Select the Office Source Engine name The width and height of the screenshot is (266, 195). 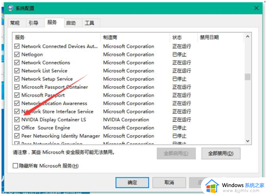(x=46, y=128)
